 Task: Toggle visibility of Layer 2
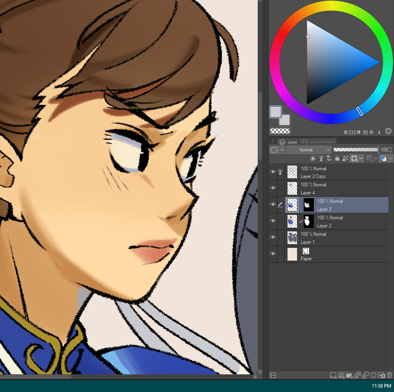[x=273, y=221]
